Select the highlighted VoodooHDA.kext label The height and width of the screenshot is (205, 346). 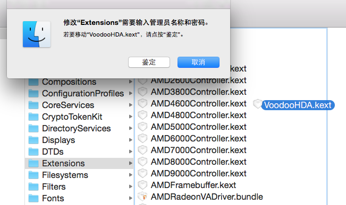(x=298, y=105)
